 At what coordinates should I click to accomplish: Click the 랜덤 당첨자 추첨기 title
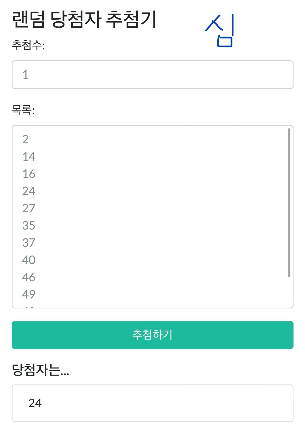click(x=84, y=19)
